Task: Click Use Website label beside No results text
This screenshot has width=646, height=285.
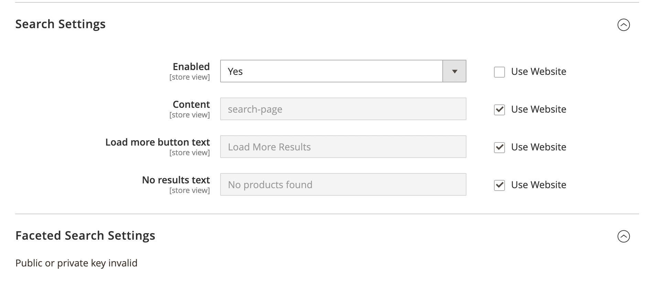Action: 538,185
